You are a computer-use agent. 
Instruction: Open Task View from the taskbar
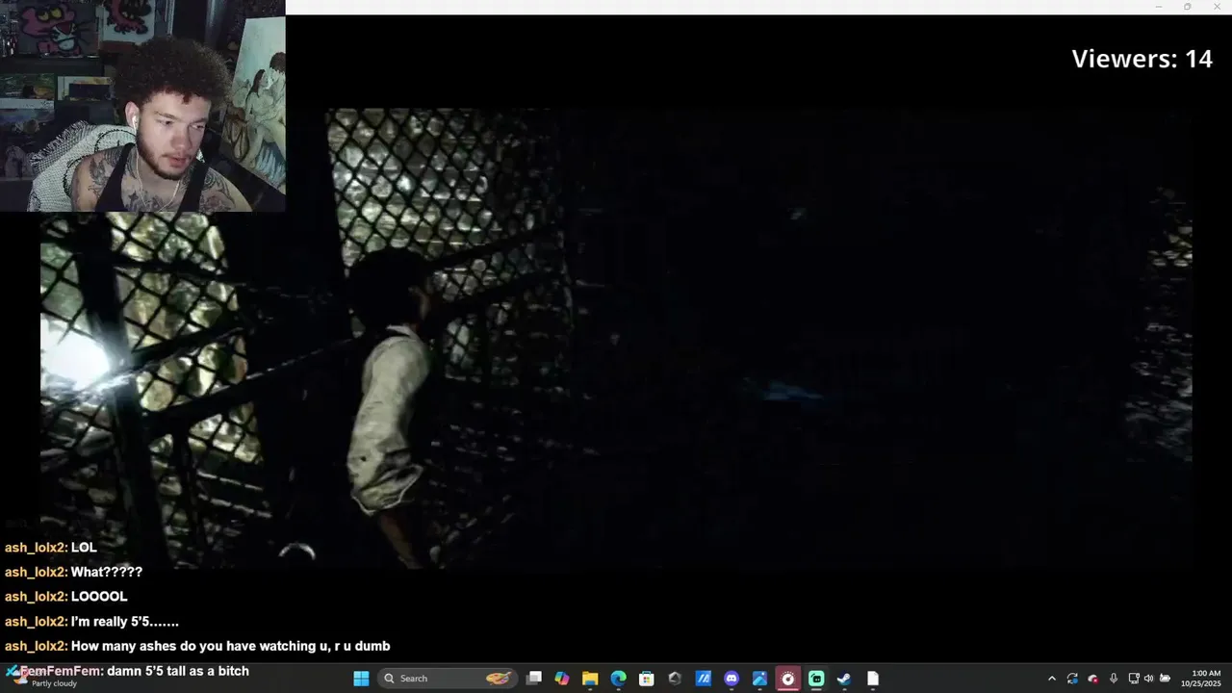coord(534,679)
